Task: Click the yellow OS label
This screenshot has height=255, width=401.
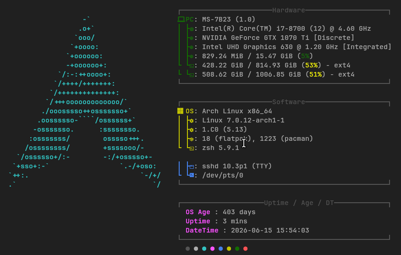Action: click(190, 111)
